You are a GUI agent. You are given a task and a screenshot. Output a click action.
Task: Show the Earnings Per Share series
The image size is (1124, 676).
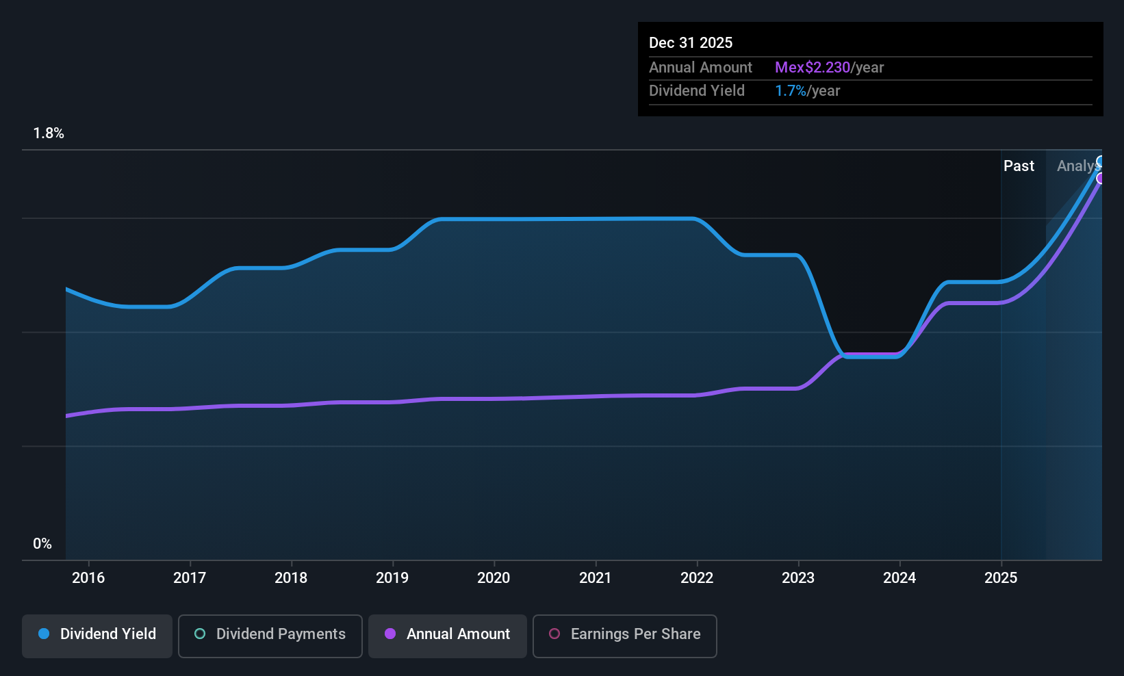click(625, 636)
